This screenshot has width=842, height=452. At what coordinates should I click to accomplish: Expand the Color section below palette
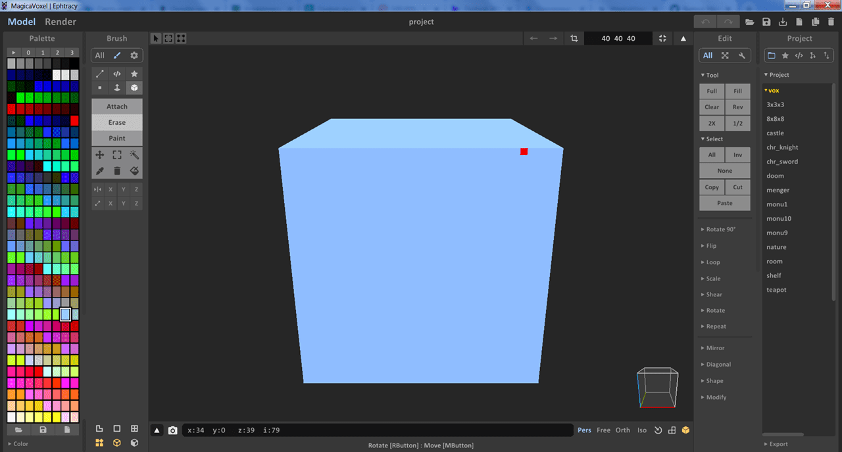coord(18,444)
